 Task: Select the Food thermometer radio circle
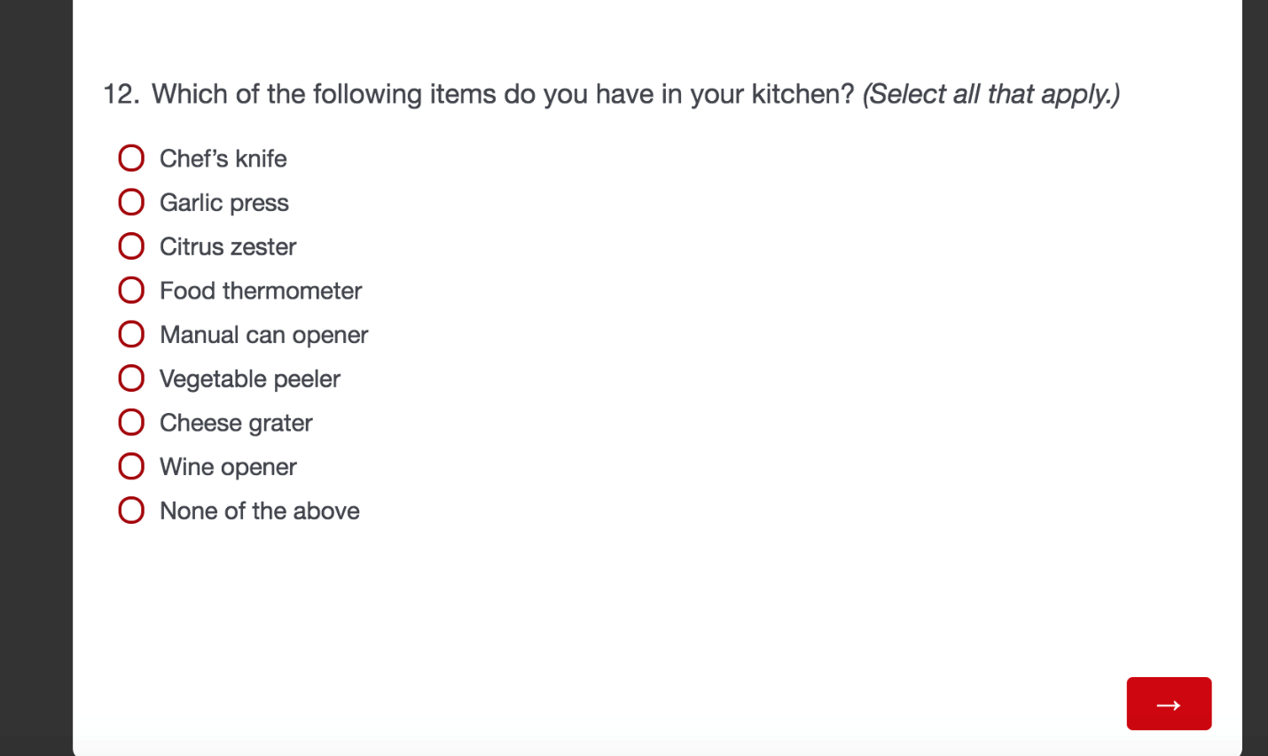point(131,290)
